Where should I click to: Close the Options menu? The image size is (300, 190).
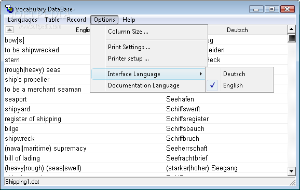click(x=104, y=20)
